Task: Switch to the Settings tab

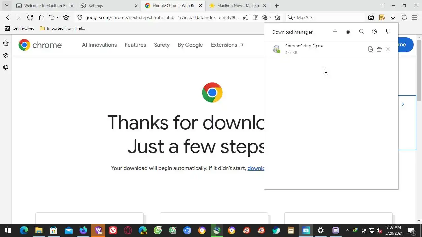Action: coord(109,6)
